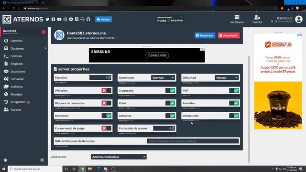Click the Aternos logo icon

[7, 19]
